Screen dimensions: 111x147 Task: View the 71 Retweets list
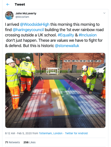click(12, 142)
